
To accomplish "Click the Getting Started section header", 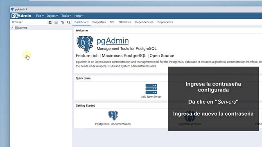I will (86, 106).
